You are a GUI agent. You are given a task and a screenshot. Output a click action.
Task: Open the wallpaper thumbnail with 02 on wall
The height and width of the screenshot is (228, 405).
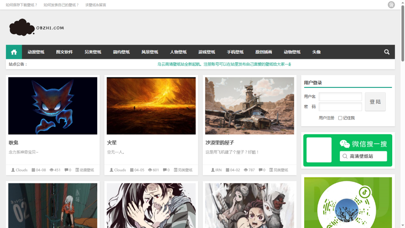[53, 206]
